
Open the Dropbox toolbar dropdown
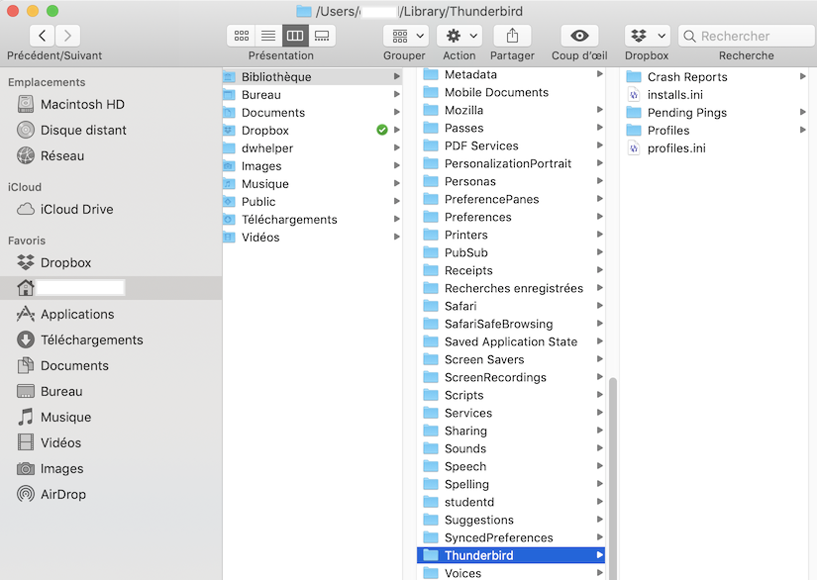click(647, 36)
